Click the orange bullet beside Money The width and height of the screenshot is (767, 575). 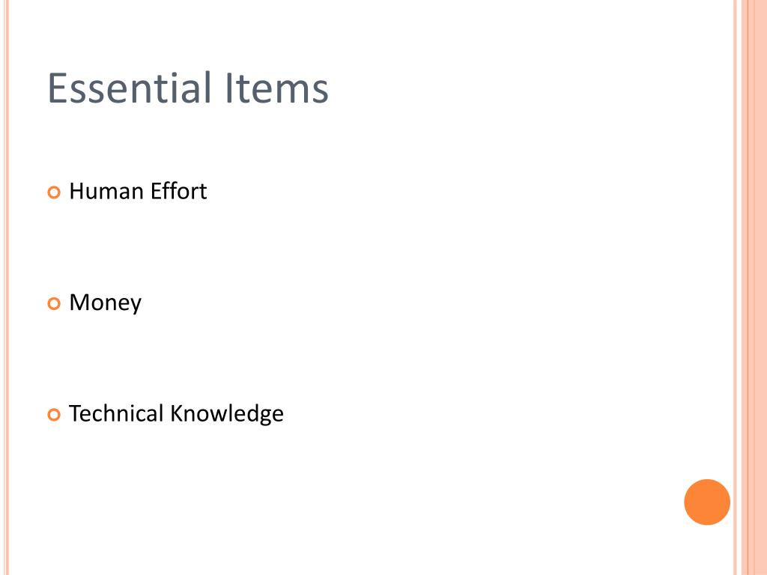point(54,304)
